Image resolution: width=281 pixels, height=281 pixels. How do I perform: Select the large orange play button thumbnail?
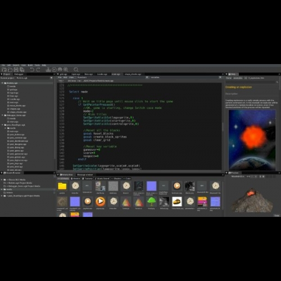[x=100, y=202]
